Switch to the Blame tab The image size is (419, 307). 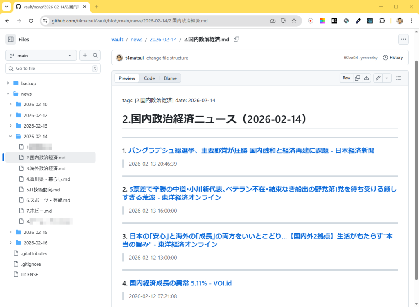tap(170, 78)
